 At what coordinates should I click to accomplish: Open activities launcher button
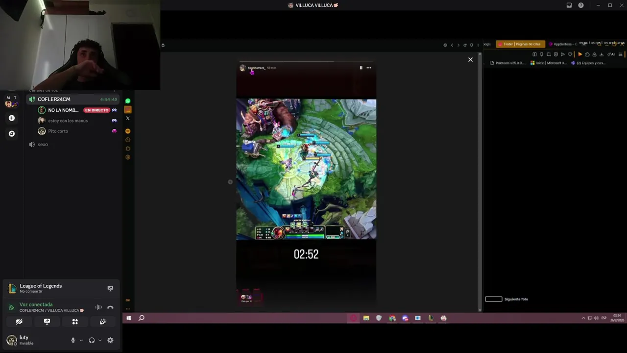pos(75,322)
